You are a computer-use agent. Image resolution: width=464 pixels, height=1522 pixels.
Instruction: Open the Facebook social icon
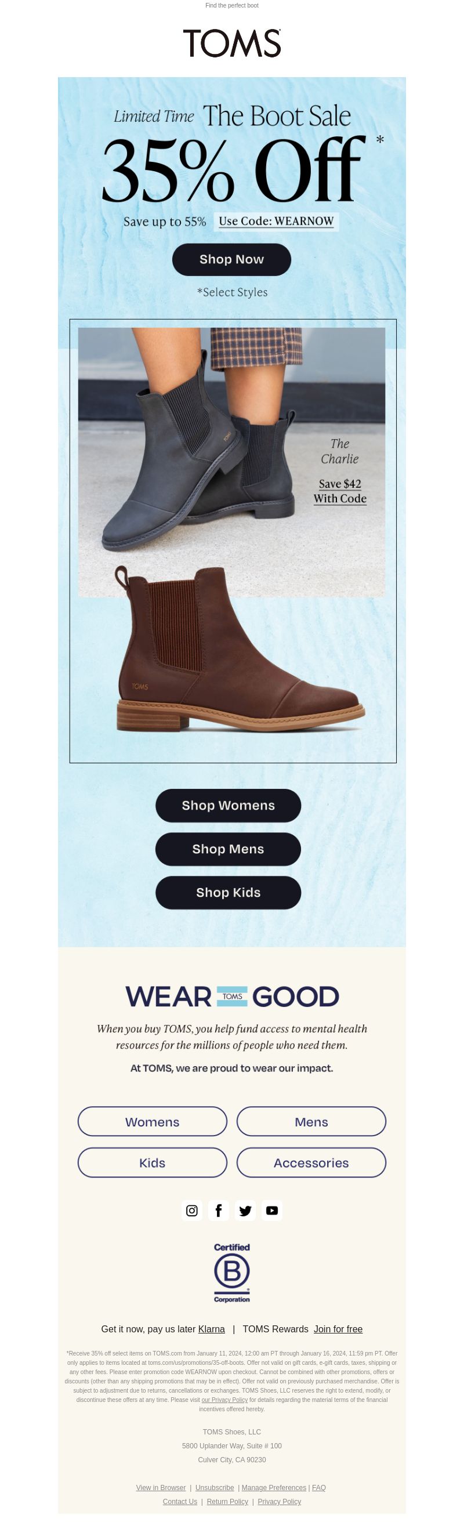click(x=219, y=1210)
